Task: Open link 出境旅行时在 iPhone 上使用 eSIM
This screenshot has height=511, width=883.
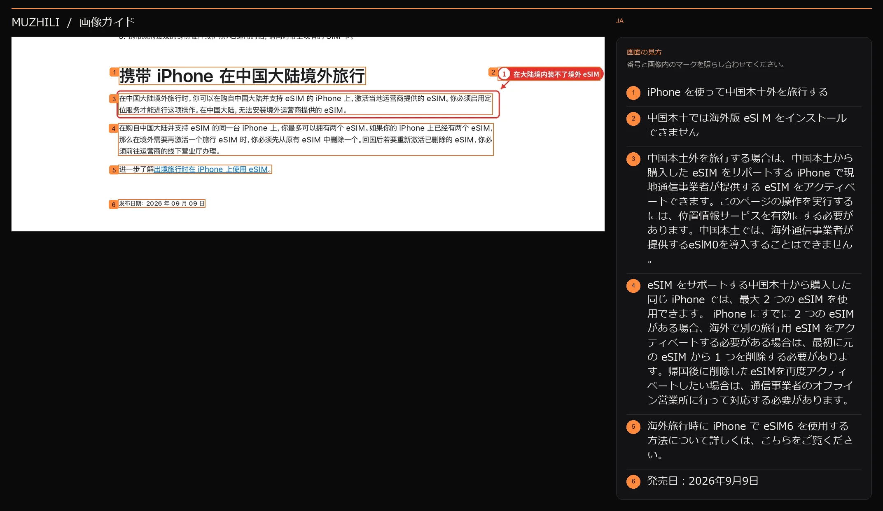Action: [x=211, y=170]
